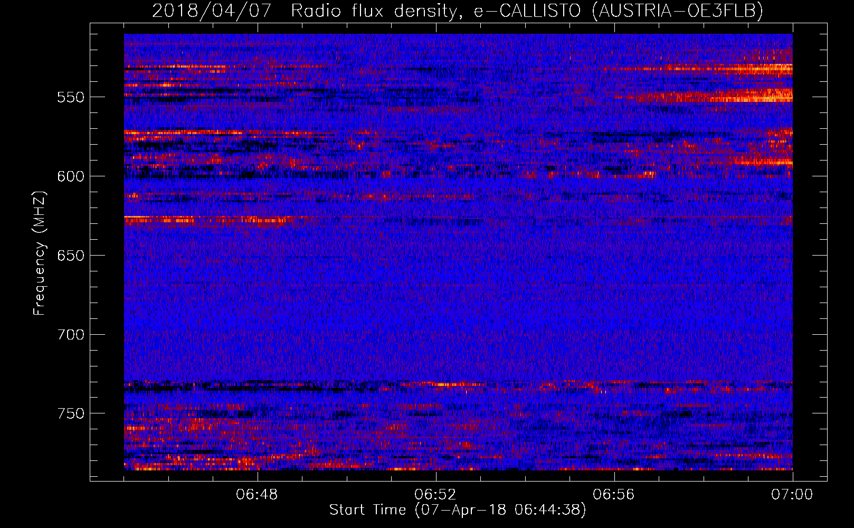Click the 06:48 time tick label
This screenshot has height=528, width=854.
(257, 495)
